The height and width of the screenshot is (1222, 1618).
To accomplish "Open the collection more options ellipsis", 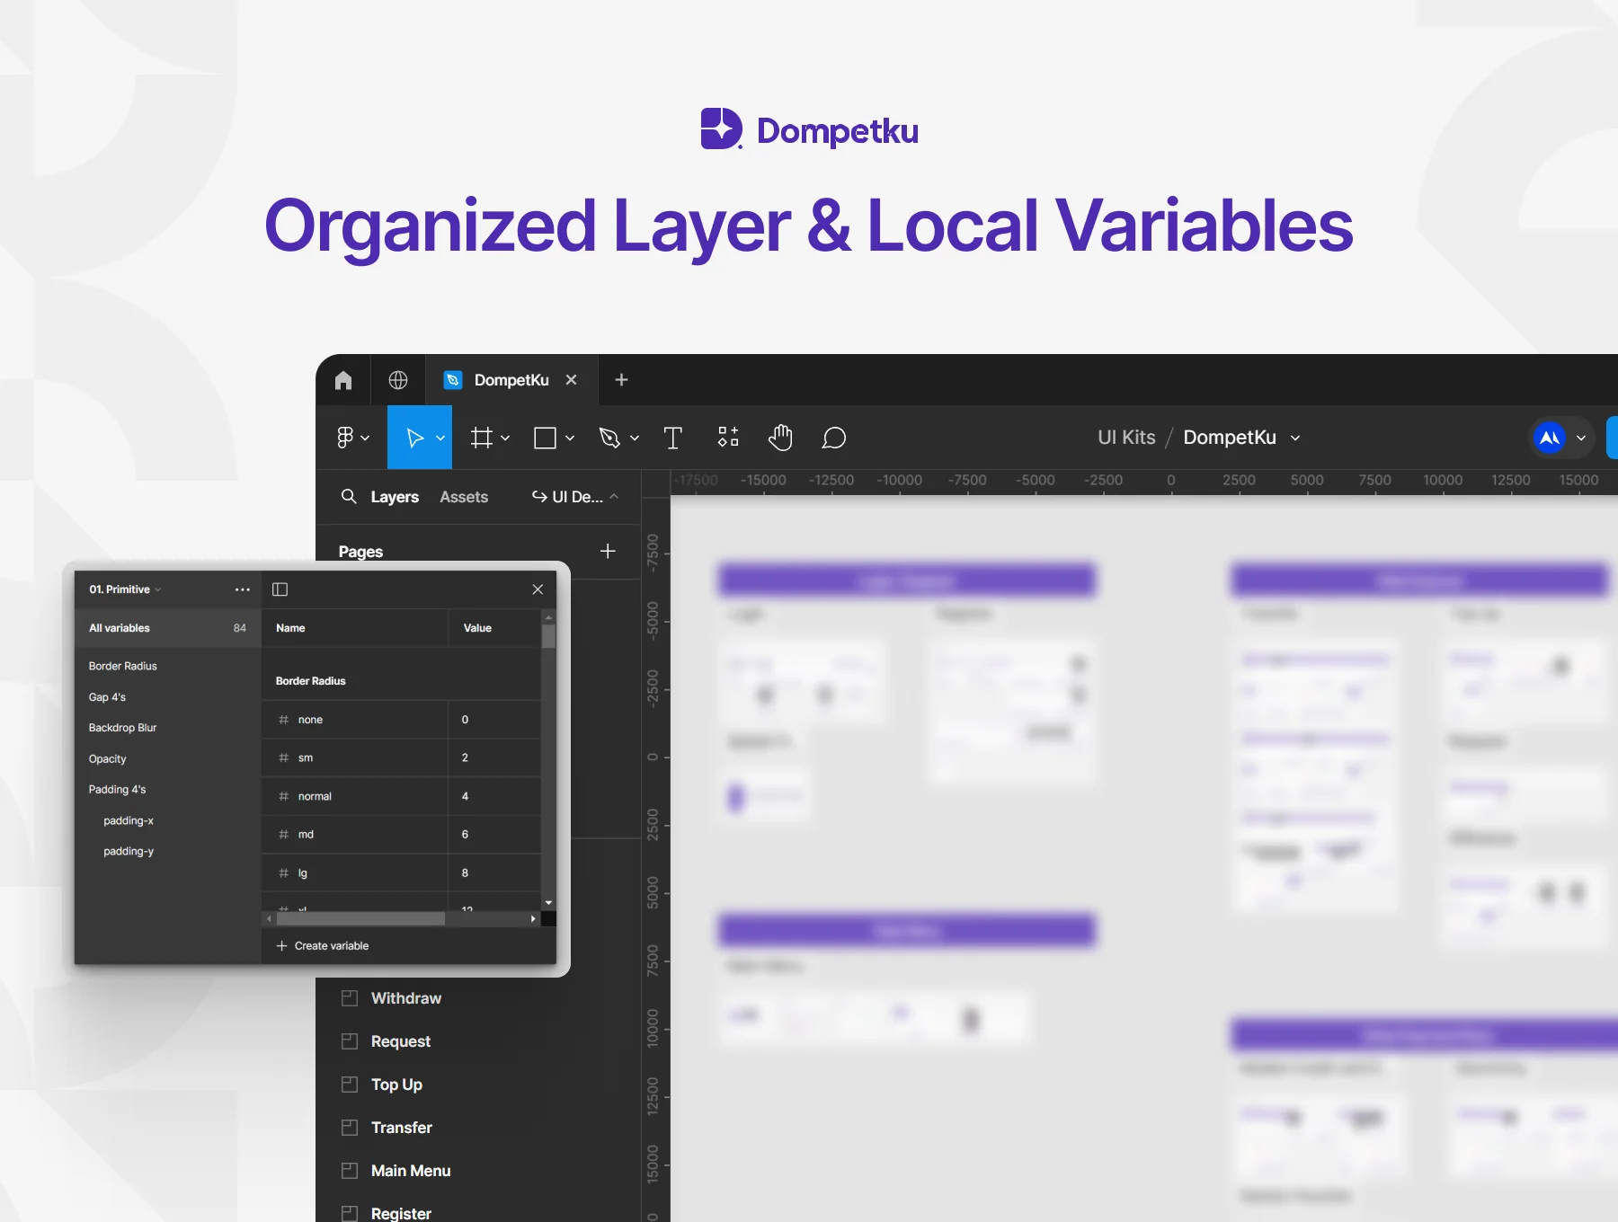I will point(242,589).
